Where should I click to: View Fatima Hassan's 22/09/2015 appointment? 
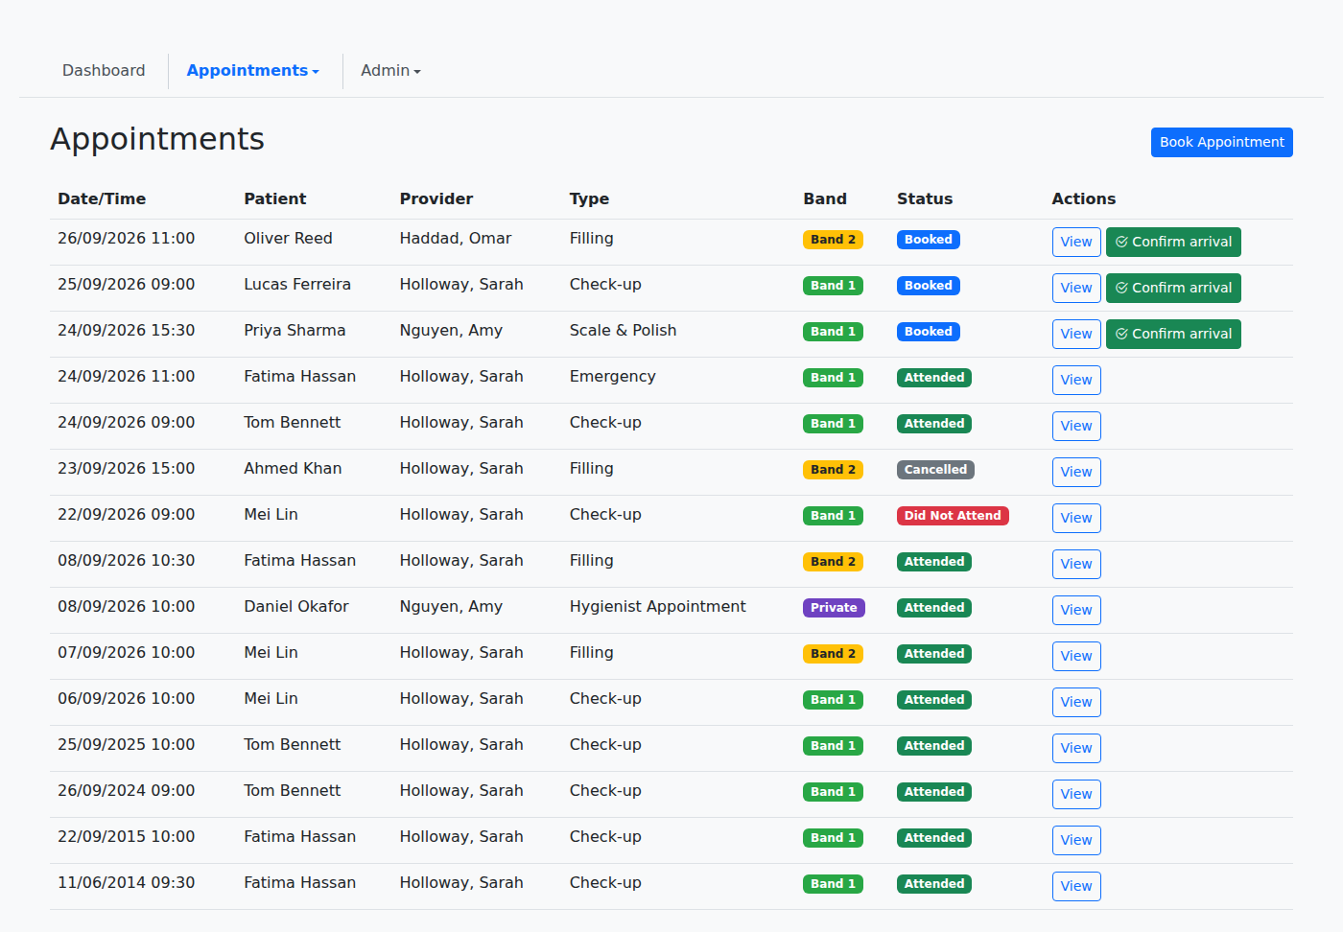(x=1076, y=840)
